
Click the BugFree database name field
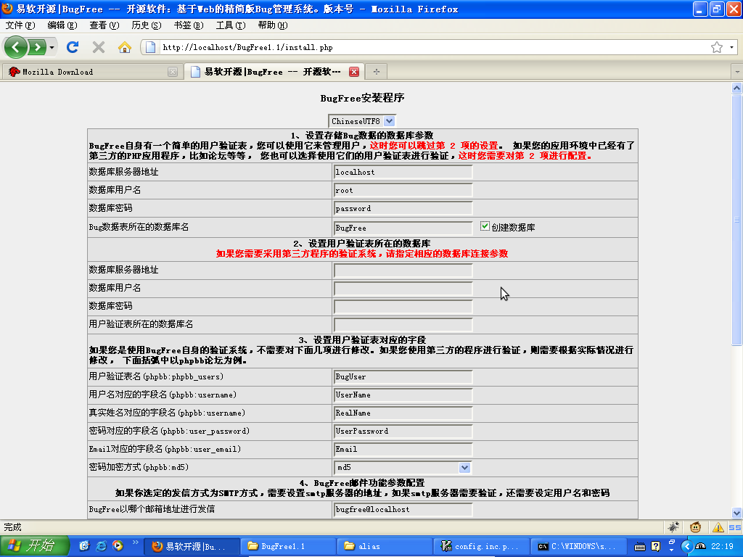[x=403, y=228]
